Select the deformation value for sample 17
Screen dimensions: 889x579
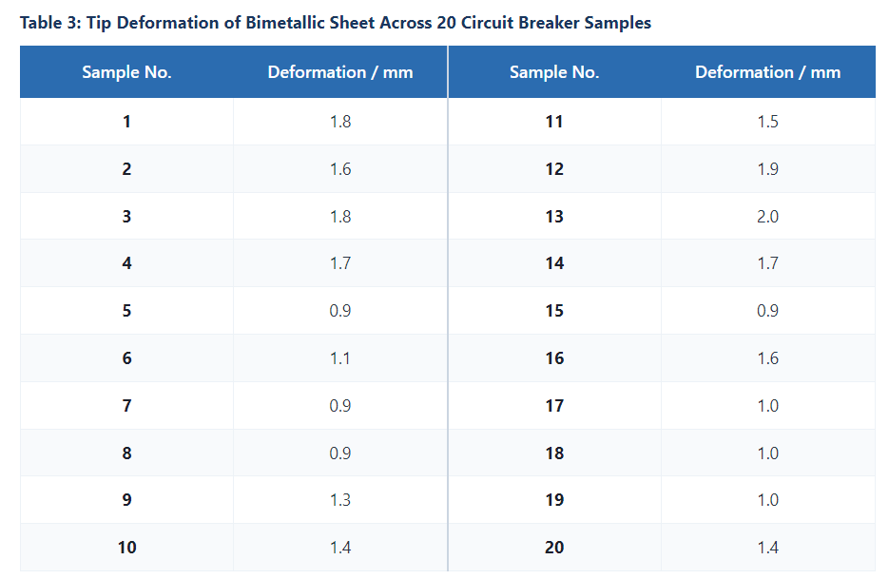point(768,405)
